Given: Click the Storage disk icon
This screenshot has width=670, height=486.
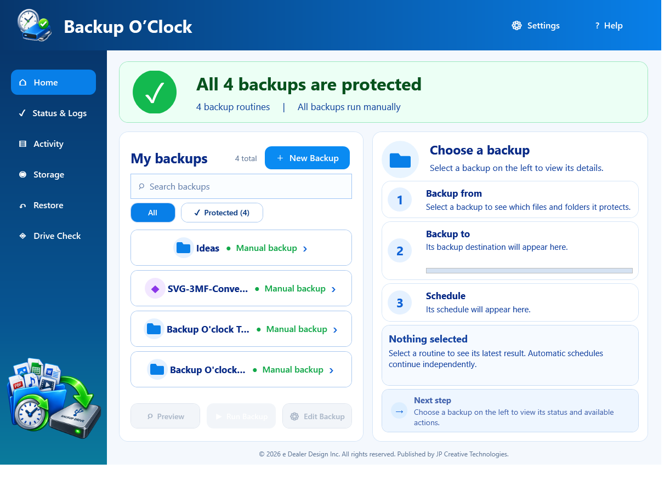Looking at the screenshot, I should (x=22, y=175).
